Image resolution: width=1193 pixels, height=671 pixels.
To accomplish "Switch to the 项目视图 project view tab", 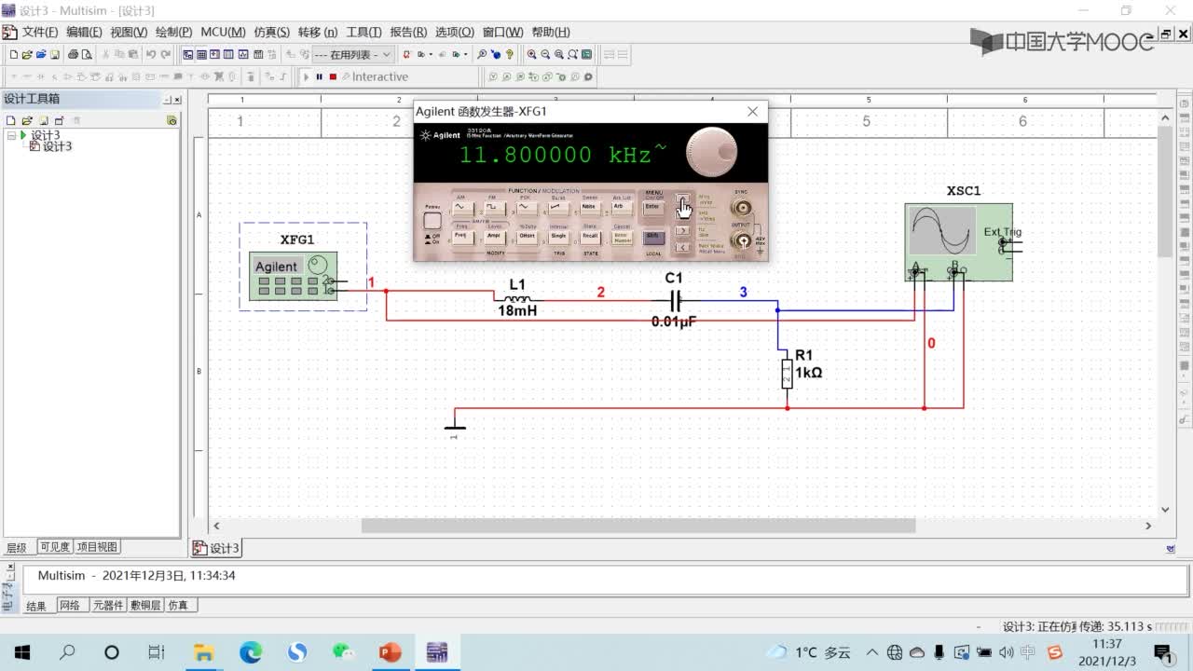I will click(97, 547).
